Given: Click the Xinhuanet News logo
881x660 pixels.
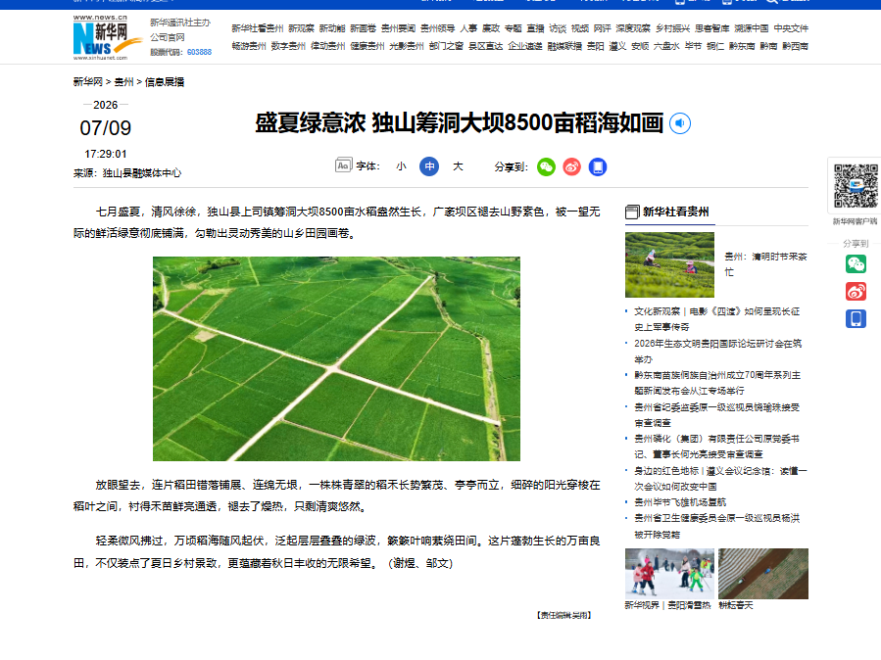Looking at the screenshot, I should [107, 37].
